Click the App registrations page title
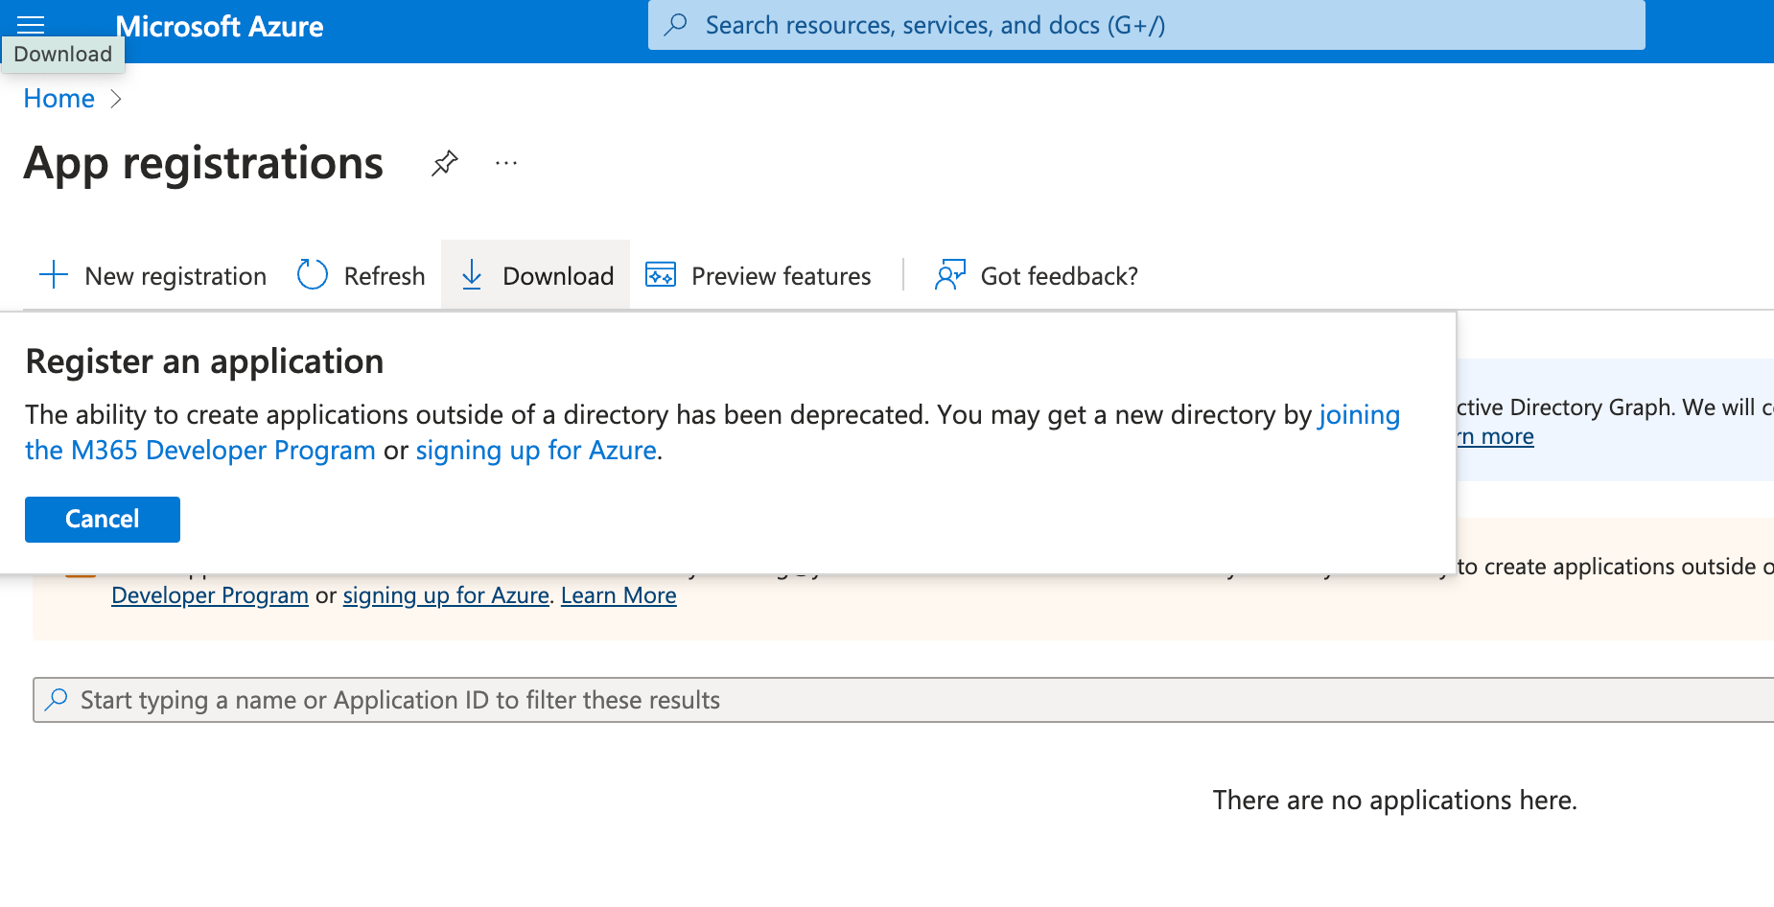The width and height of the screenshot is (1774, 907). coord(203,163)
